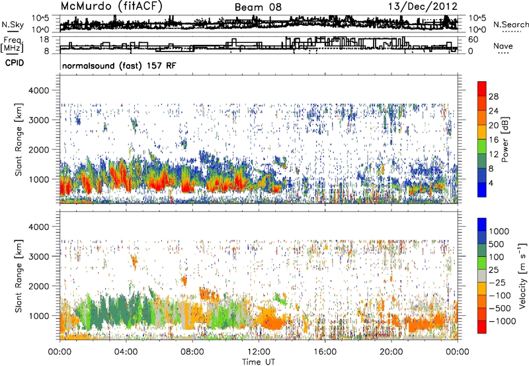Click the '1000' tick on velocity scale
This screenshot has height=366, width=529.
pos(499,231)
